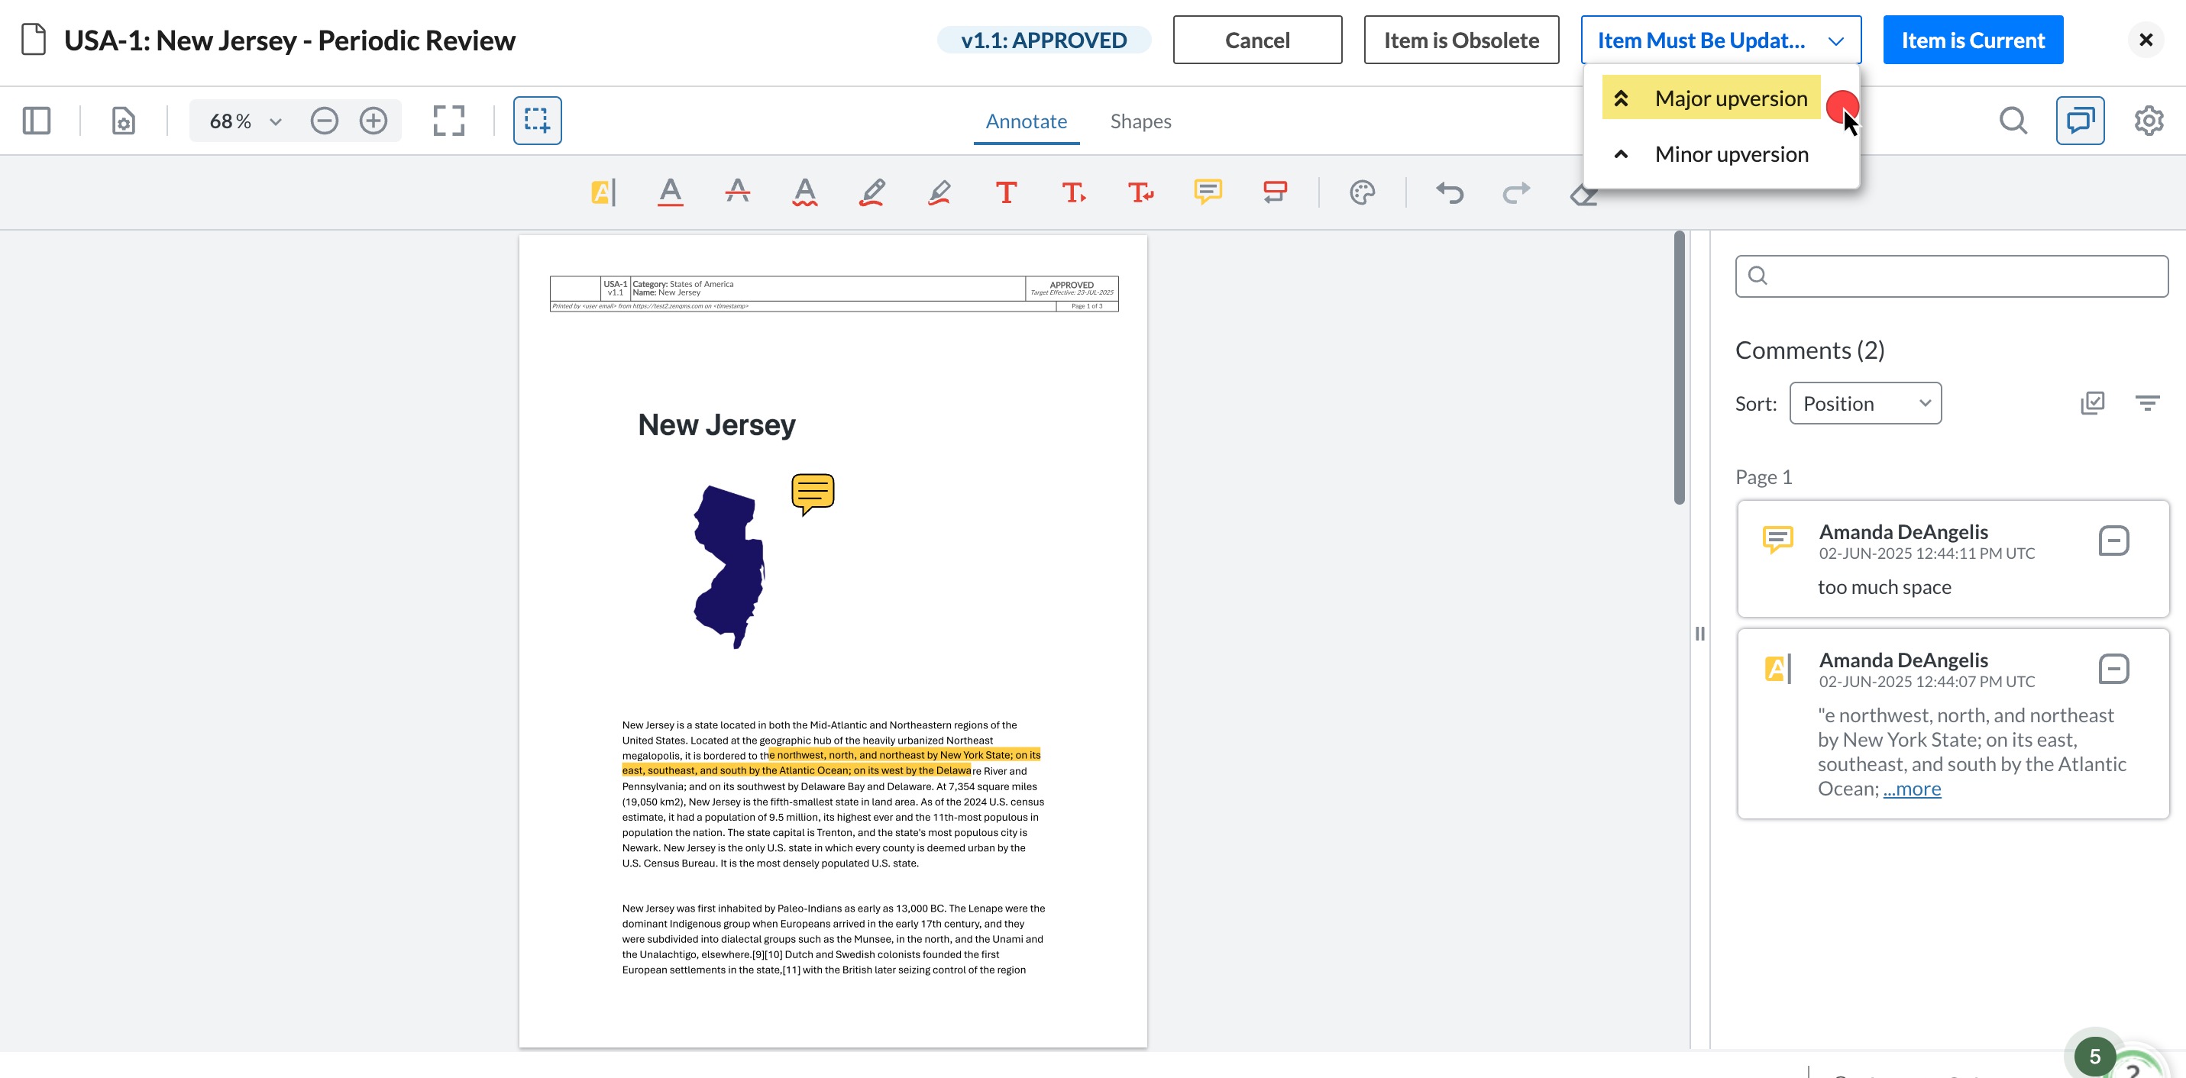
Task: Select the squiggly underline tool
Action: coord(804,192)
